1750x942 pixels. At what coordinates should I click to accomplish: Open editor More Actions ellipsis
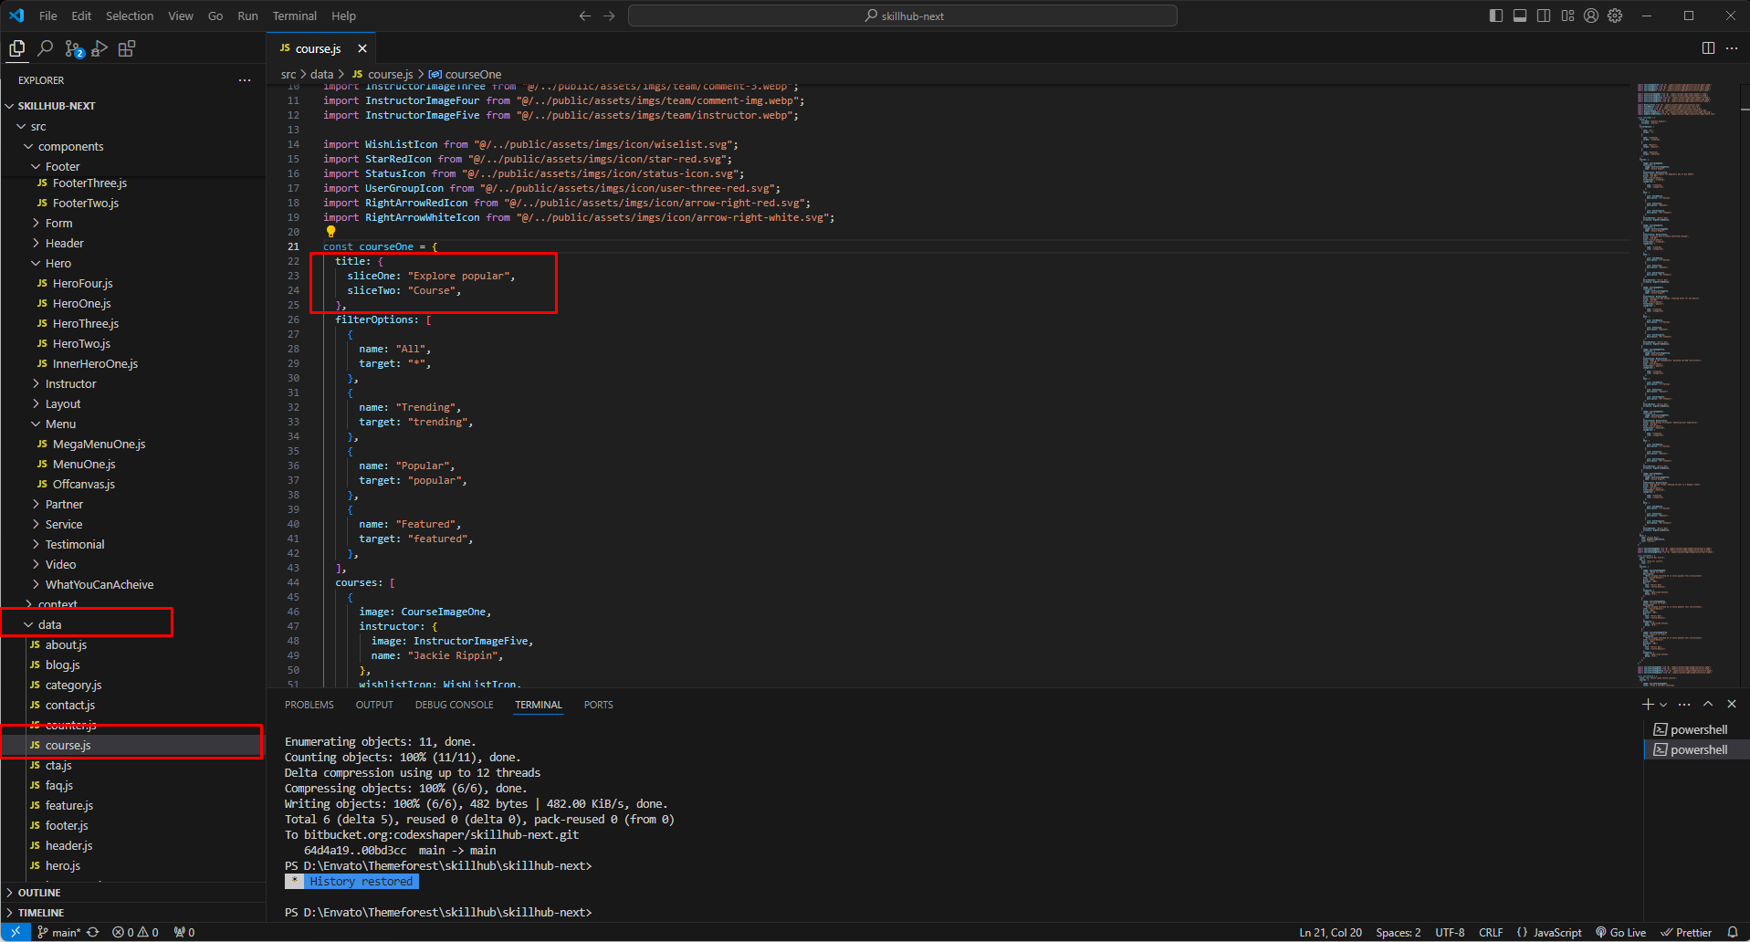pyautogui.click(x=1732, y=48)
